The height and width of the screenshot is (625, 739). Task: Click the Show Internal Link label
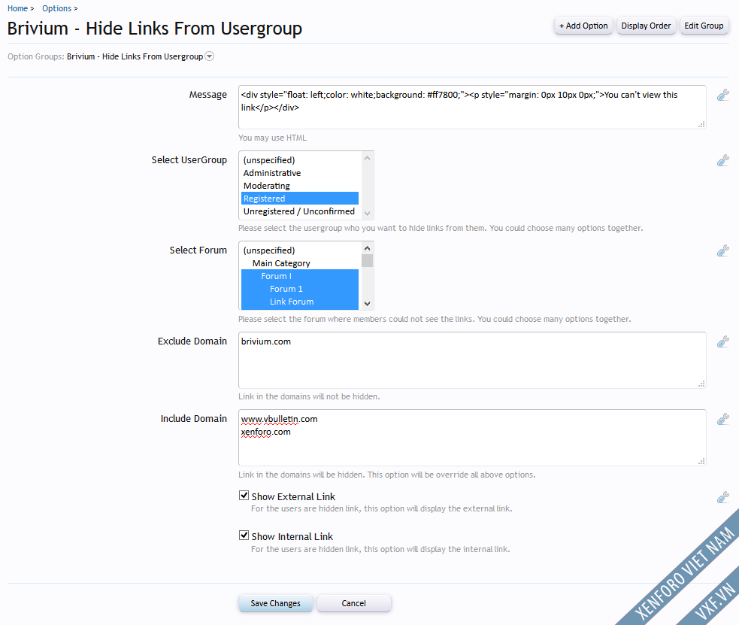(292, 537)
